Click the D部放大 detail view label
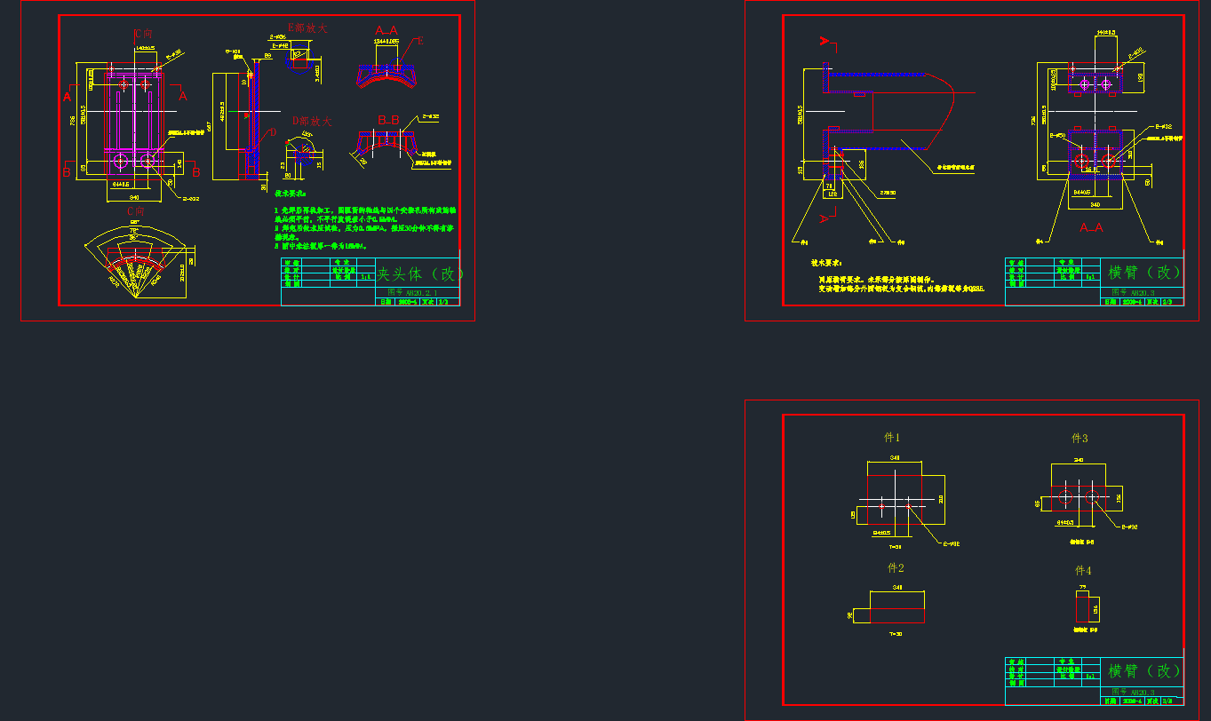The image size is (1211, 721). pos(312,121)
